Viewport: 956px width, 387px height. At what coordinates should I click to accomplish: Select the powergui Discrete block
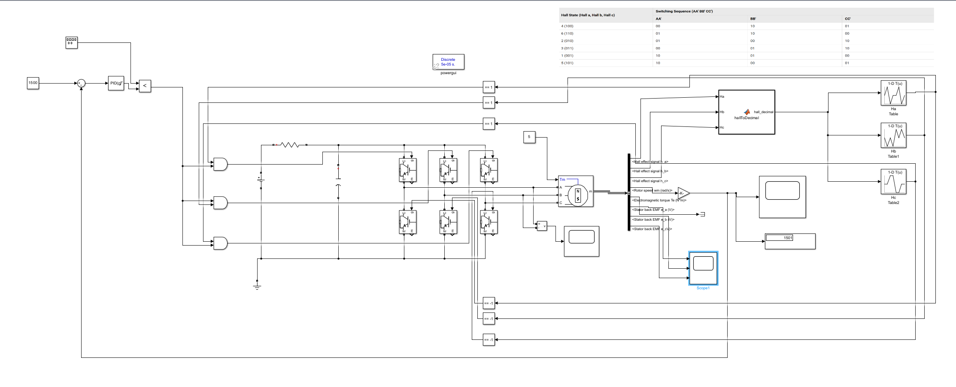click(448, 62)
